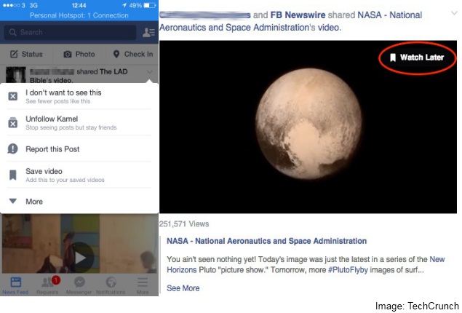Play the video in the mobile news feed
The width and height of the screenshot is (462, 313).
click(x=80, y=258)
